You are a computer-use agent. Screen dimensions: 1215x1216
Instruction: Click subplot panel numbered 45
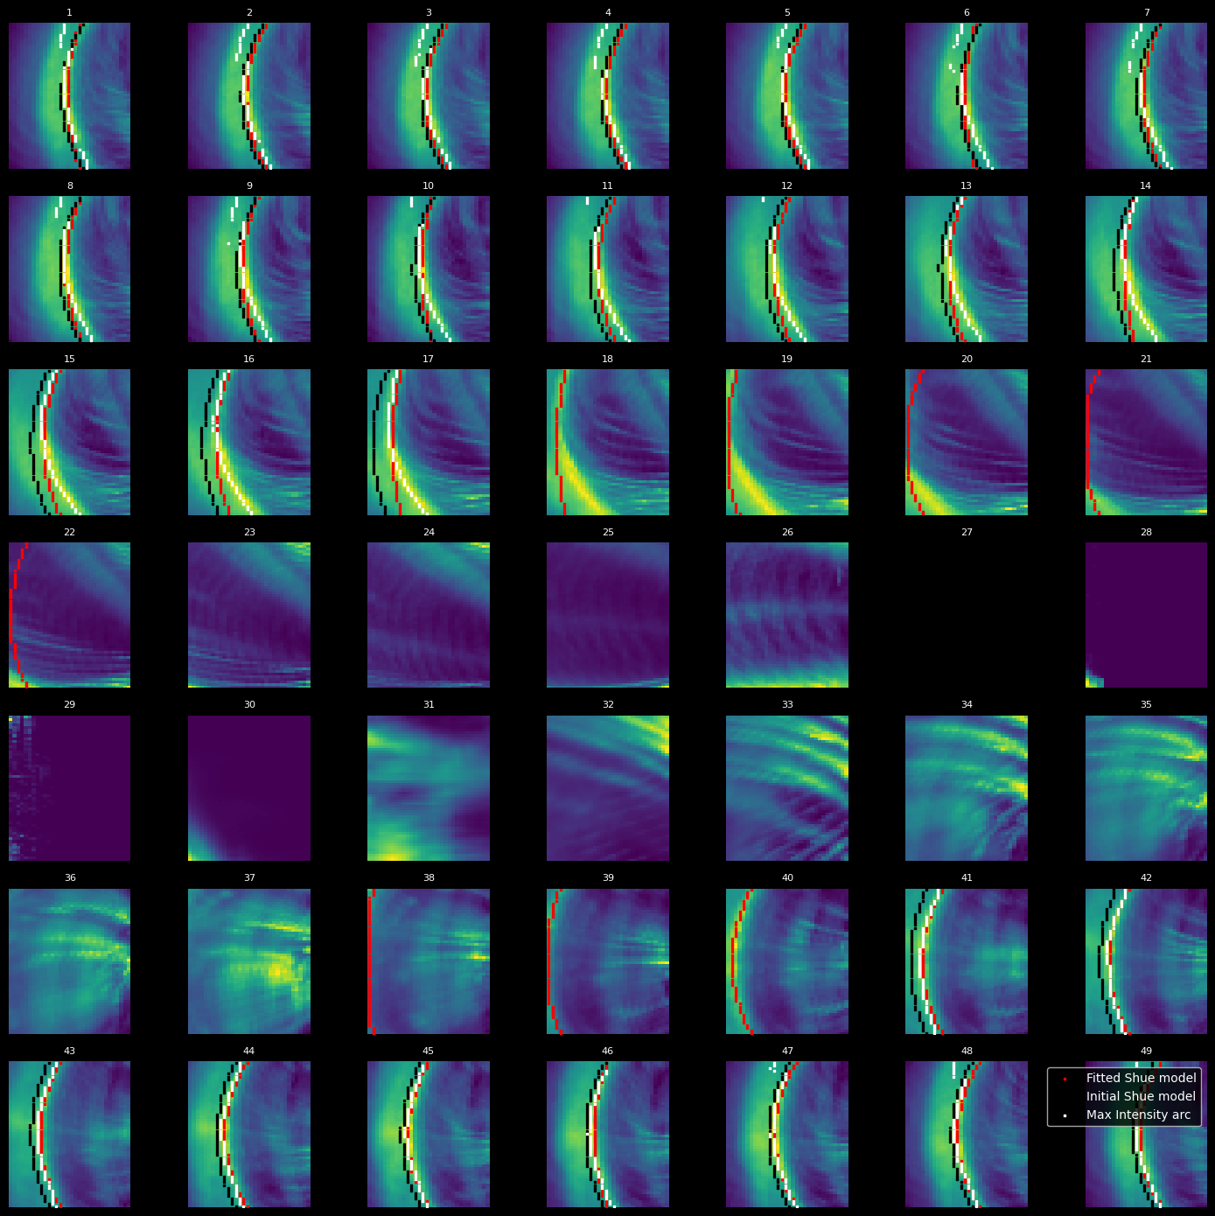point(429,1135)
